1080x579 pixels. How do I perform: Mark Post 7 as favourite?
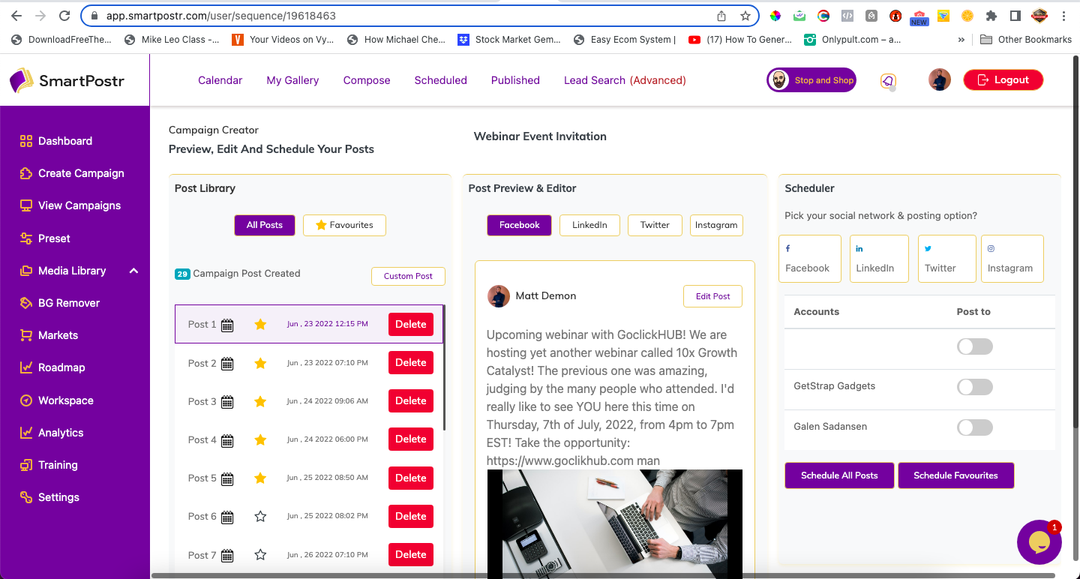click(260, 555)
